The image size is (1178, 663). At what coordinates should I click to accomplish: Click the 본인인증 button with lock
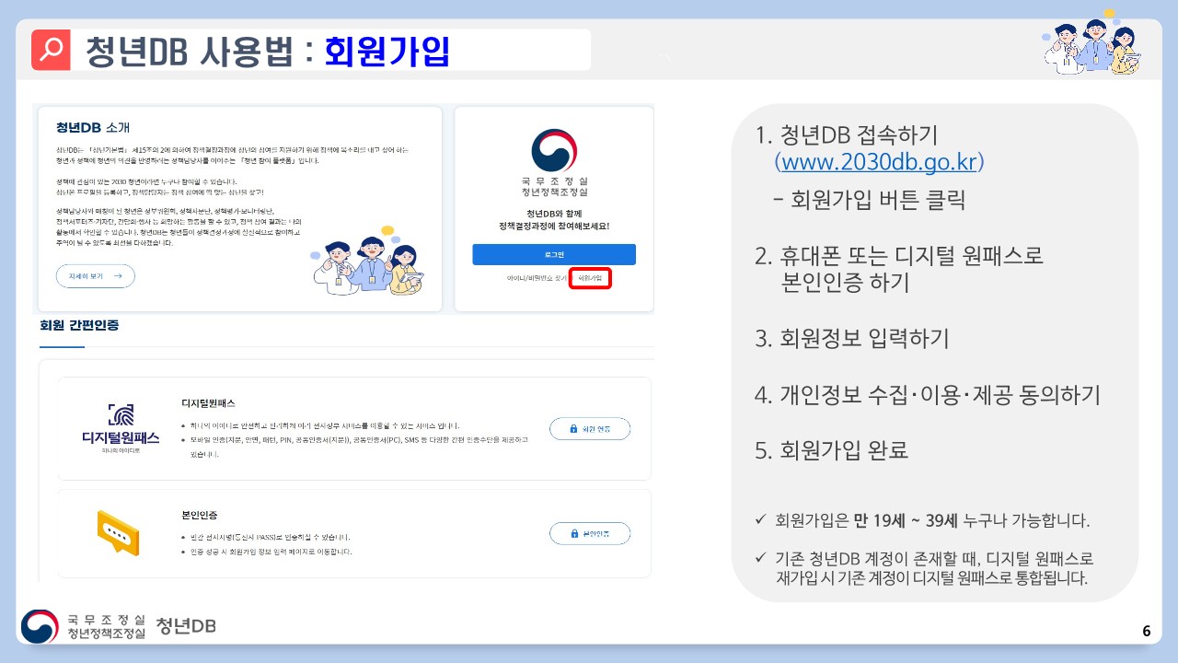point(590,533)
